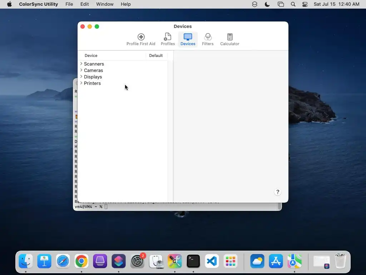
Task: Select the Scanners row
Action: point(123,64)
